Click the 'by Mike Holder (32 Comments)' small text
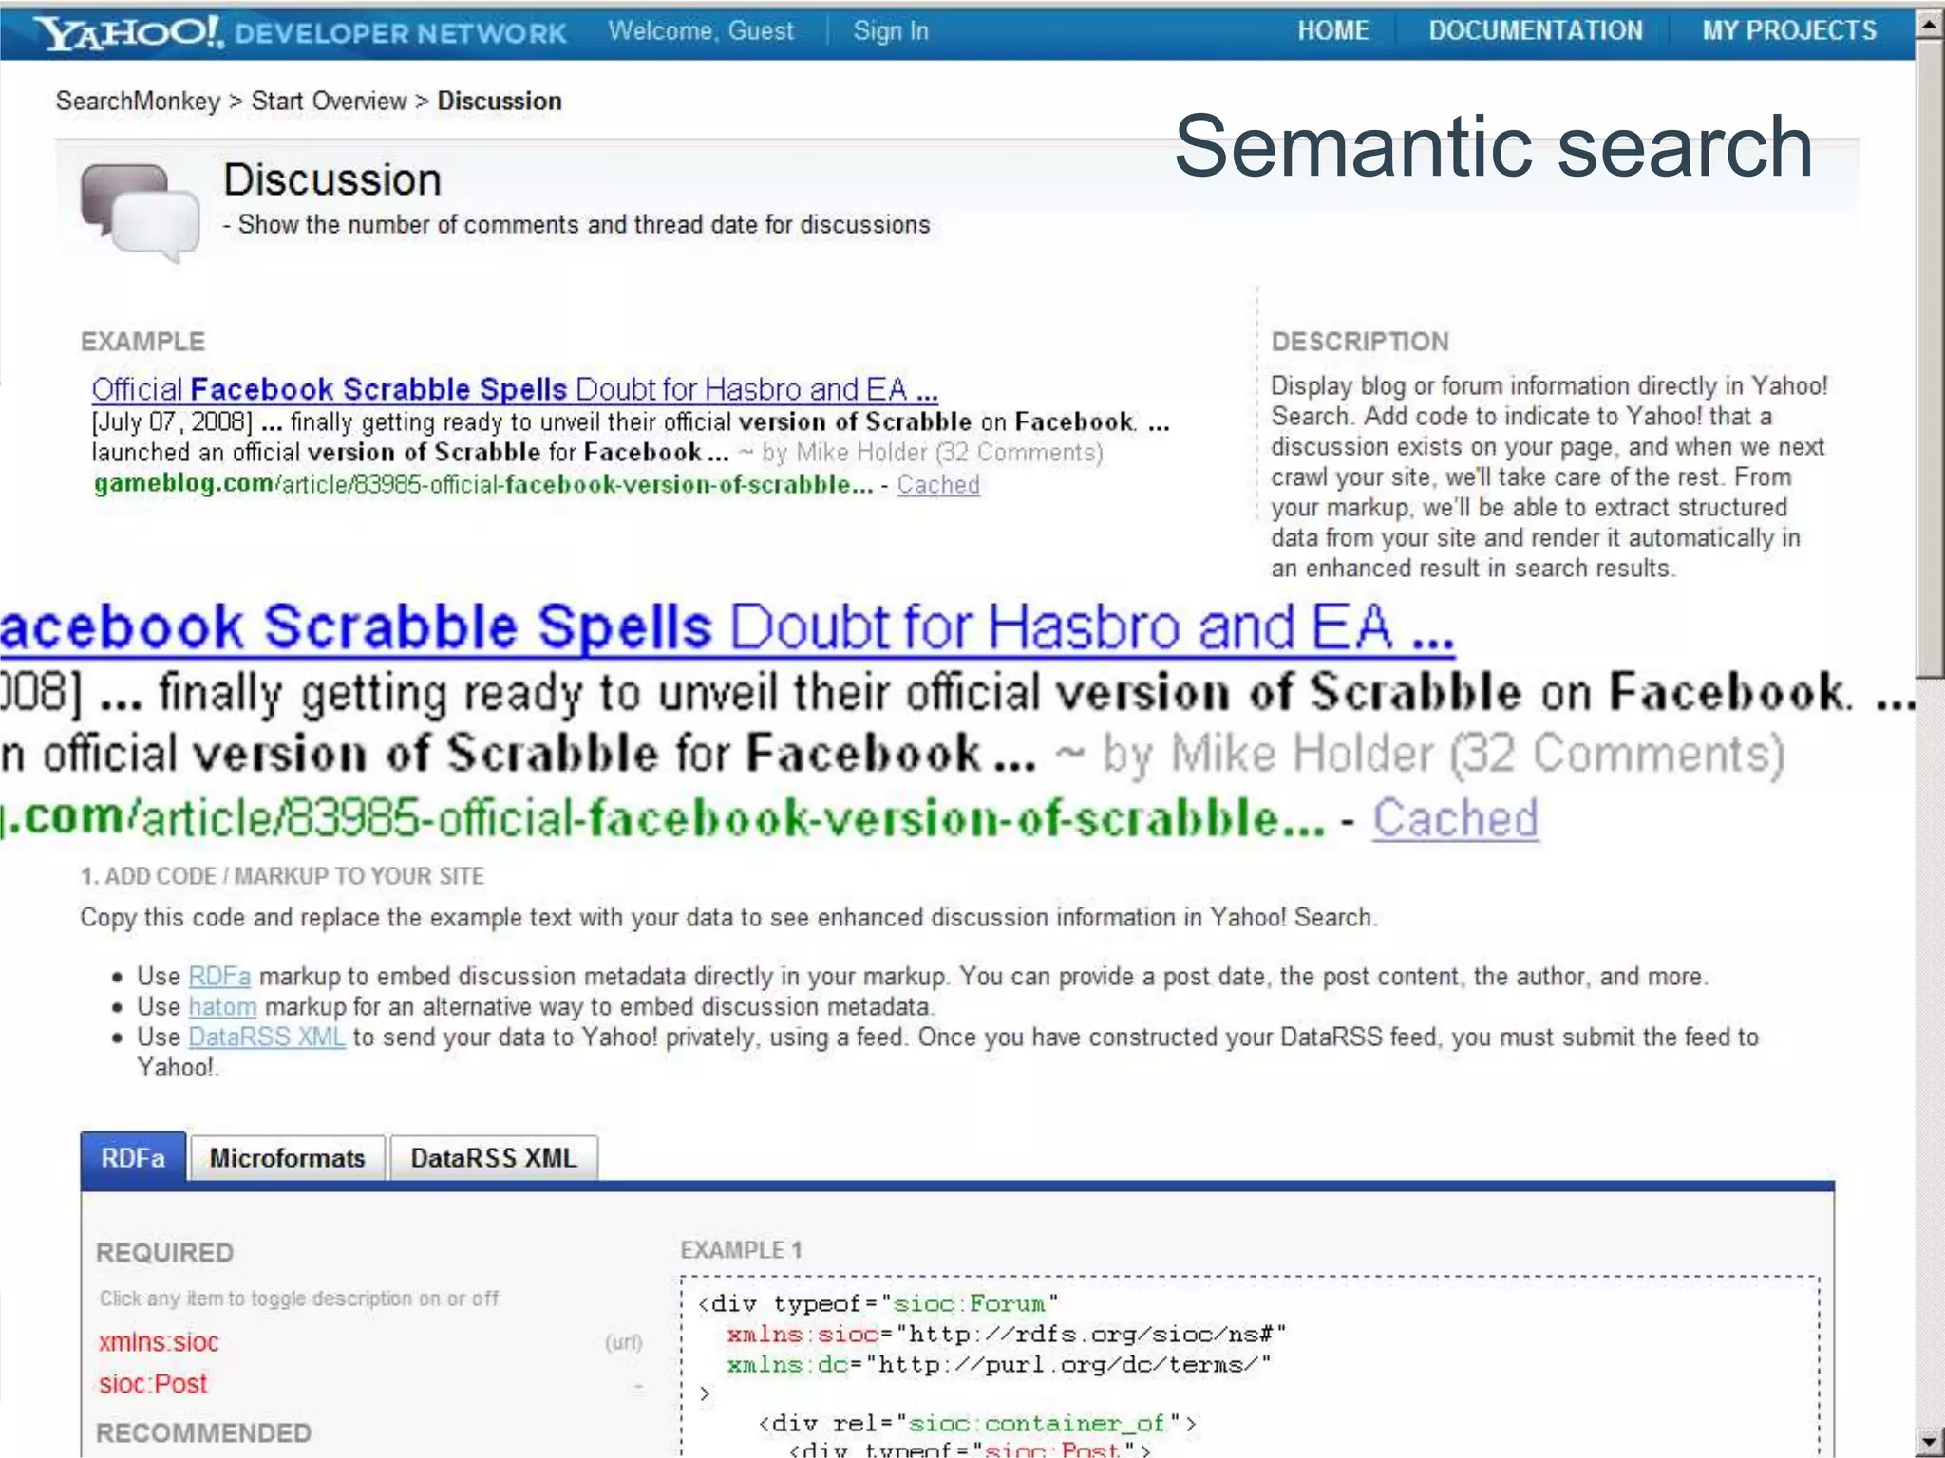Screen dimensions: 1945x1458 point(932,453)
